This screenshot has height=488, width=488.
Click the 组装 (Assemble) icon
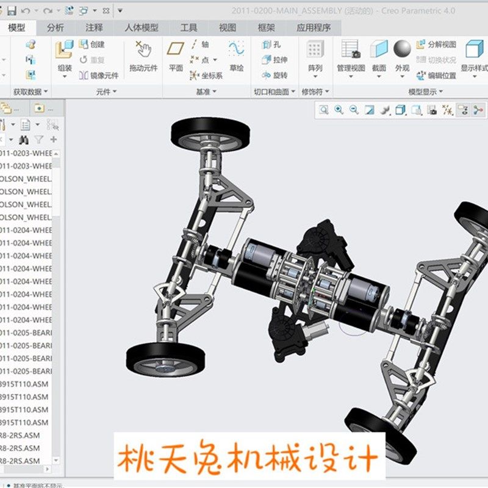point(63,48)
